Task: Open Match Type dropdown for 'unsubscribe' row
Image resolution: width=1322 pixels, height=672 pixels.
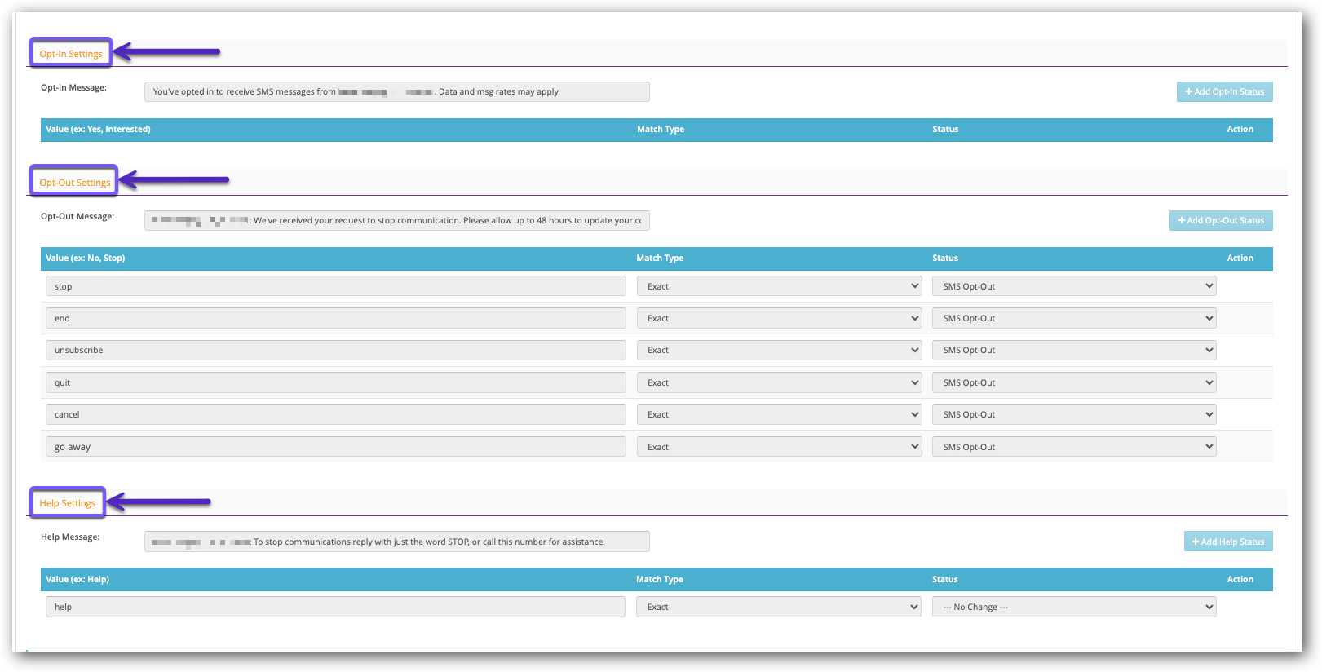Action: tap(779, 351)
